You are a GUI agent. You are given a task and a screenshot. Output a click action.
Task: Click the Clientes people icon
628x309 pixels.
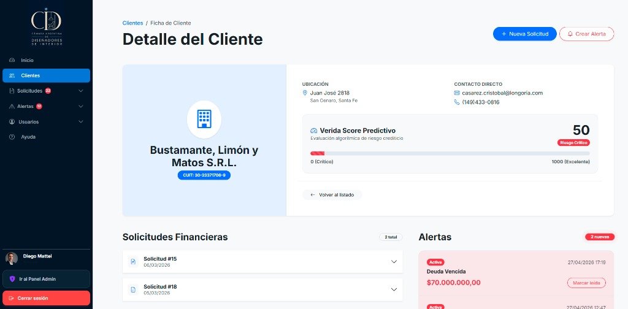tap(12, 75)
